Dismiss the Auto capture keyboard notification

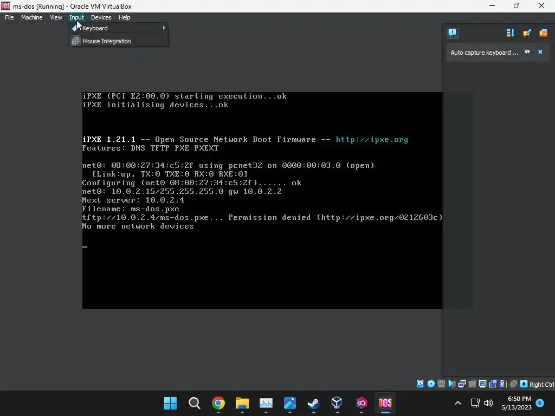(x=540, y=52)
